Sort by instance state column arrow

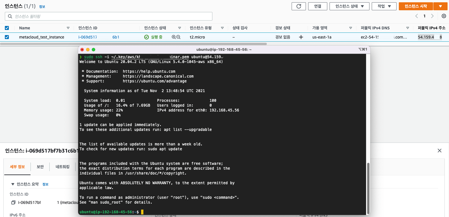(x=180, y=28)
